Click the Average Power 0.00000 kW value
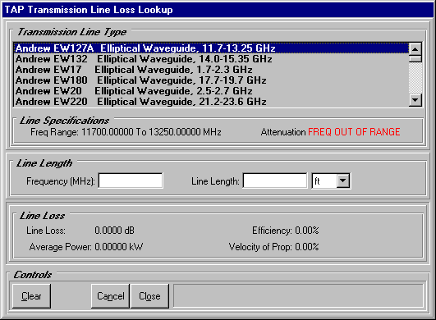 click(x=118, y=247)
